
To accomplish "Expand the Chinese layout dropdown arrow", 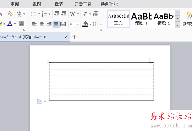I will (78, 14).
